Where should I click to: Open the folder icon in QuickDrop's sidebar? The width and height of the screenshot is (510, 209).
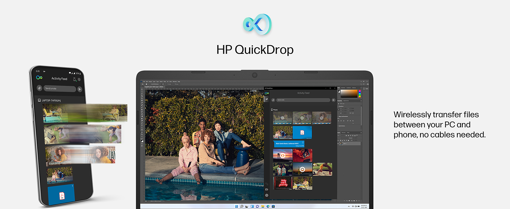[x=267, y=189]
